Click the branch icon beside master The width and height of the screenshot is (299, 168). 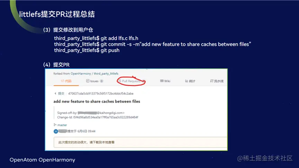[x=55, y=125]
